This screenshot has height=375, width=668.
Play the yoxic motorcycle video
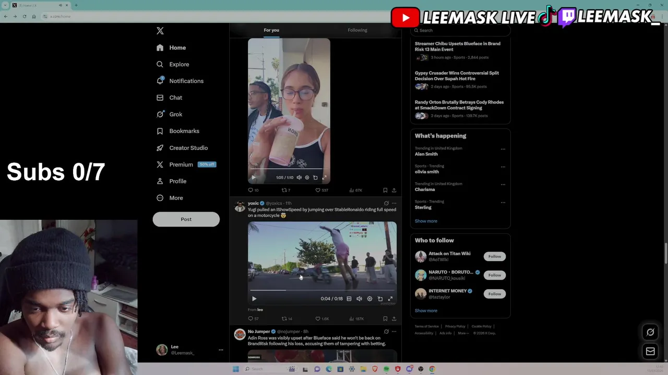pos(254,298)
